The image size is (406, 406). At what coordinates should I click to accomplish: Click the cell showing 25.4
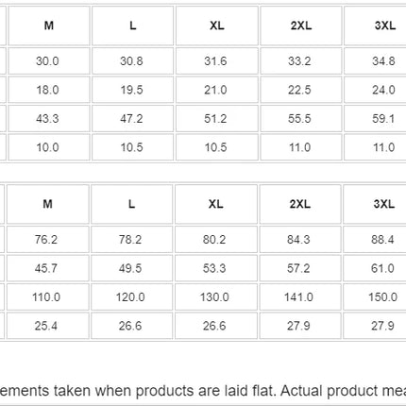coord(48,326)
